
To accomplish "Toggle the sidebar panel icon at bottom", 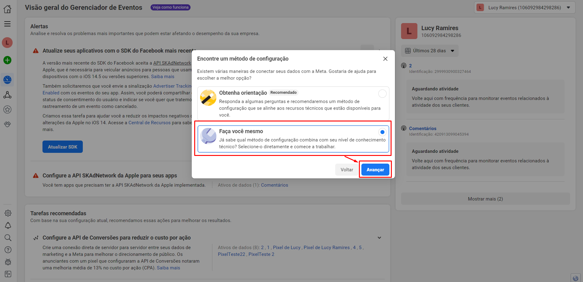I will coord(8,274).
